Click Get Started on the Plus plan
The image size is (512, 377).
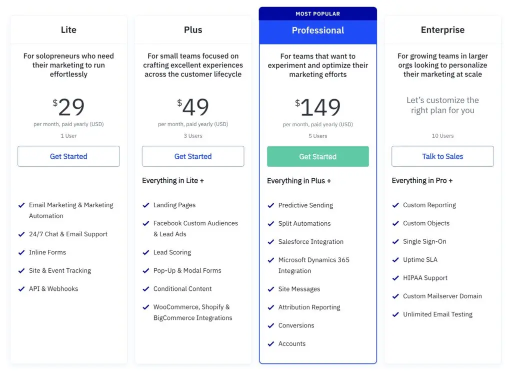193,156
